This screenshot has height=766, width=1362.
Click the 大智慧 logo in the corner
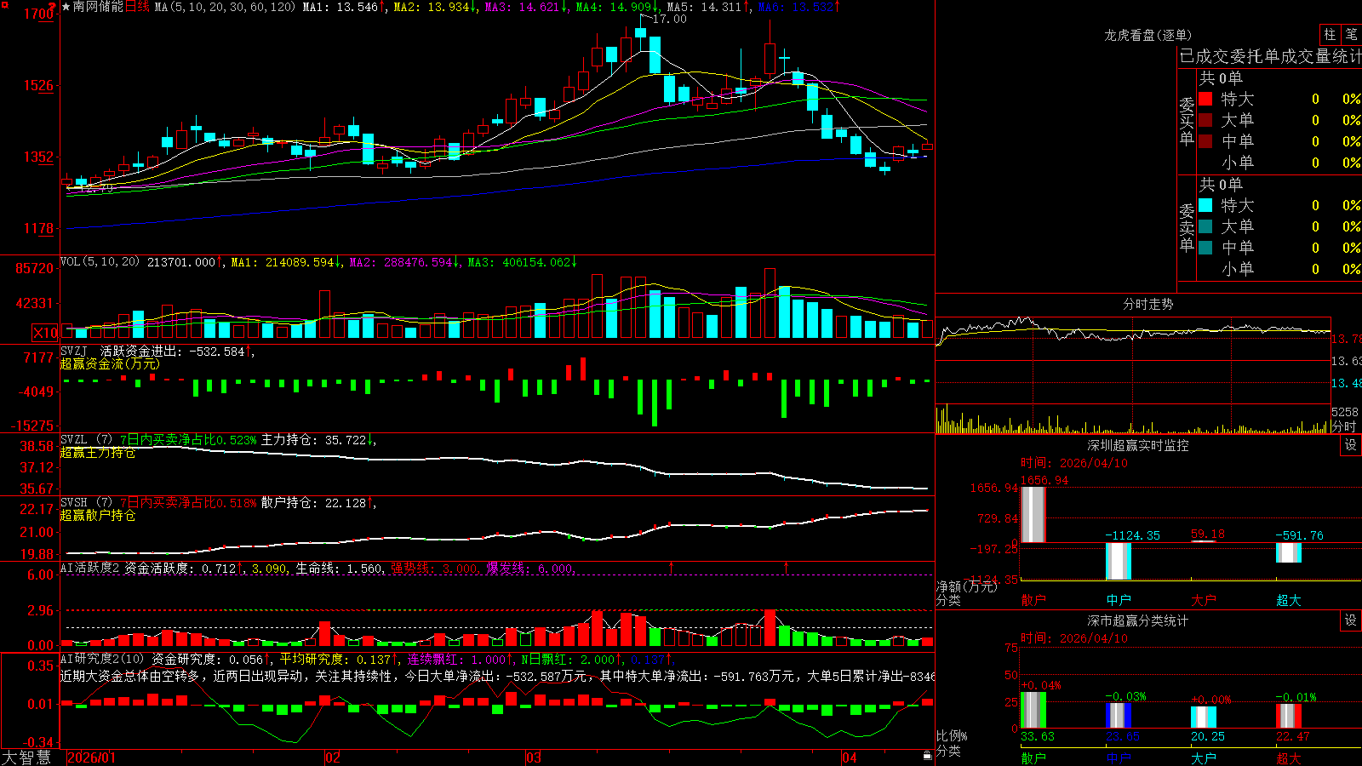(26, 757)
